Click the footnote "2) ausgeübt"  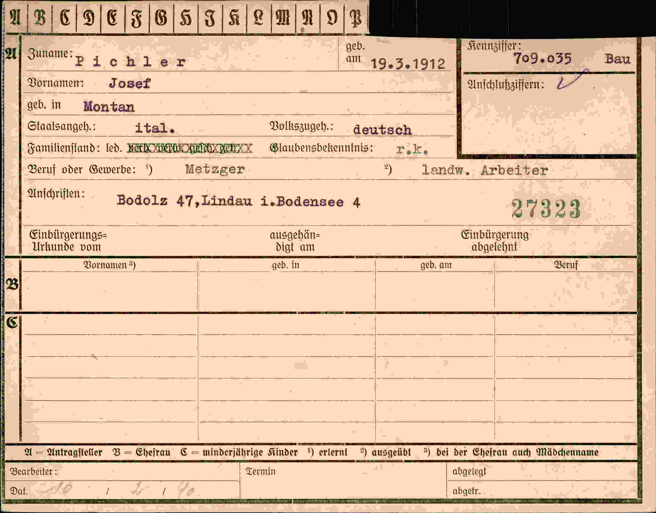tap(385, 452)
